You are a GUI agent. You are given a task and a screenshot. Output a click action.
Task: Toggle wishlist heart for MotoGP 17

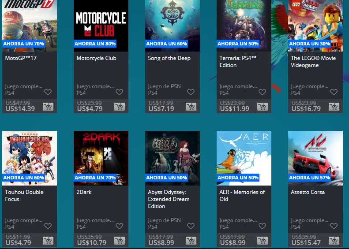tap(48, 92)
